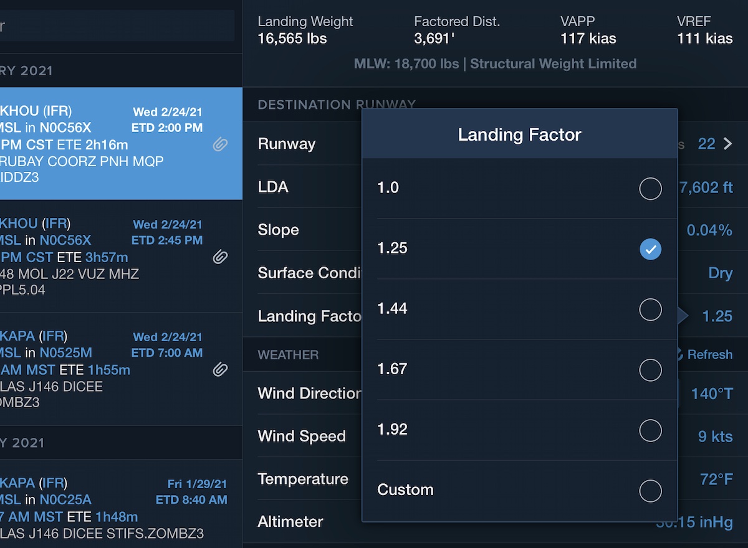The image size is (748, 548).
Task: Pick the 1.67 landing factor option
Action: 650,370
